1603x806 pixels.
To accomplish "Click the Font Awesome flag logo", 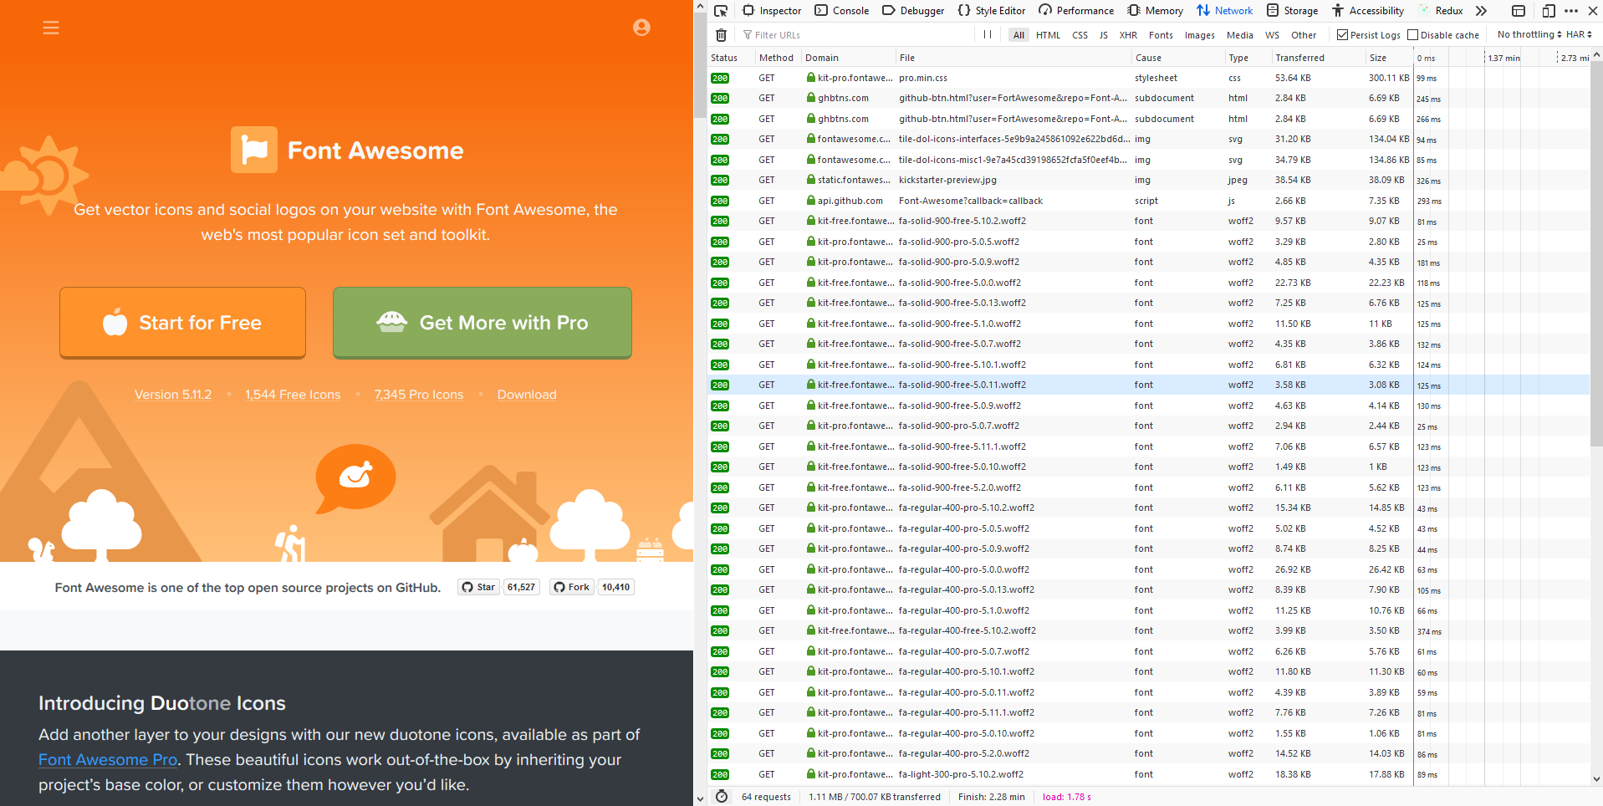I will pyautogui.click(x=254, y=150).
